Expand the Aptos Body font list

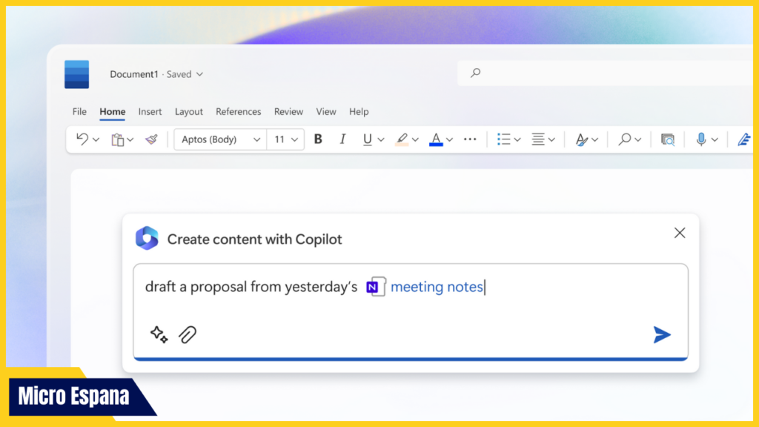coord(256,139)
